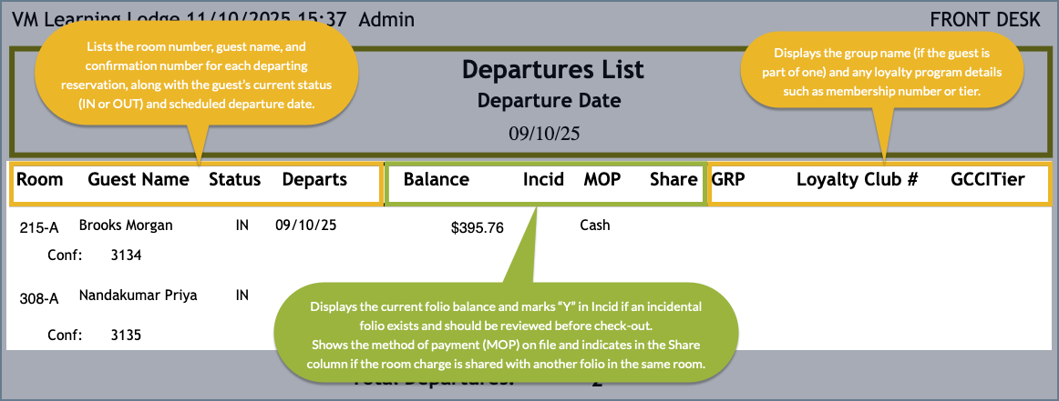Image resolution: width=1059 pixels, height=401 pixels.
Task: Click the Incid column header
Action: [x=543, y=180]
